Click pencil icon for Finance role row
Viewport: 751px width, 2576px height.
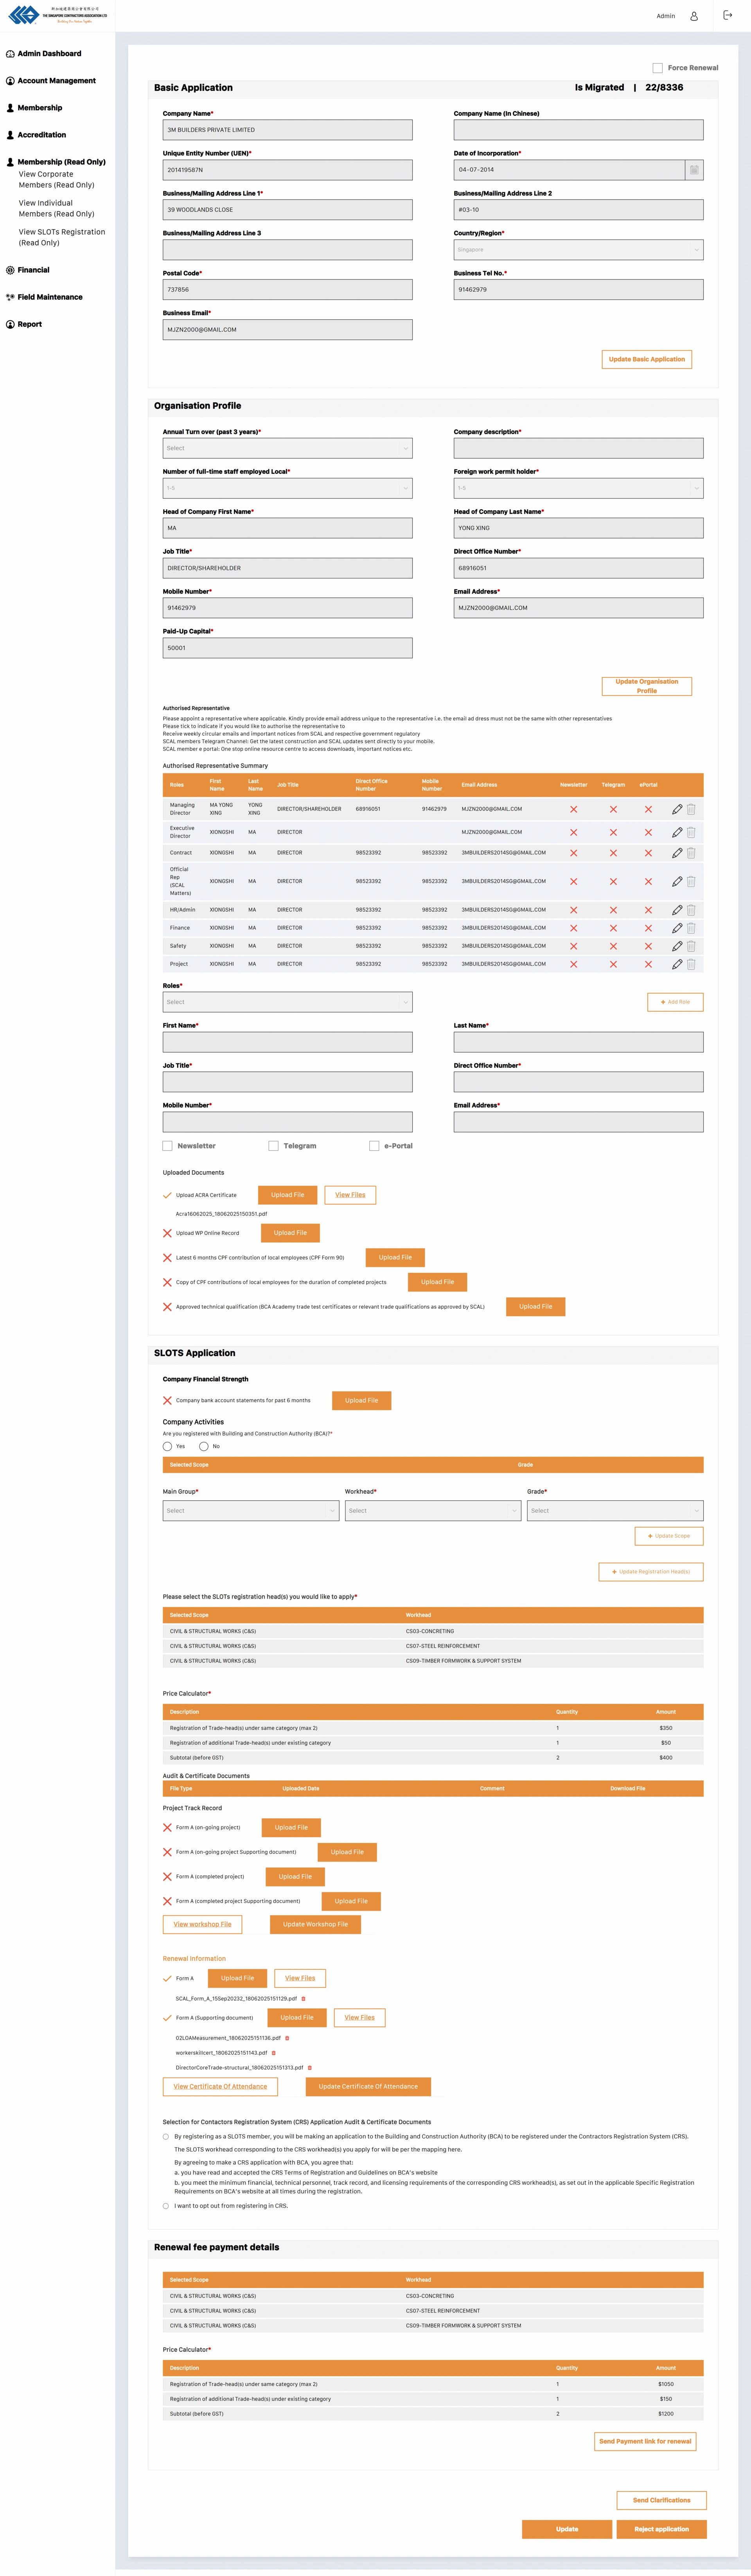(x=677, y=928)
